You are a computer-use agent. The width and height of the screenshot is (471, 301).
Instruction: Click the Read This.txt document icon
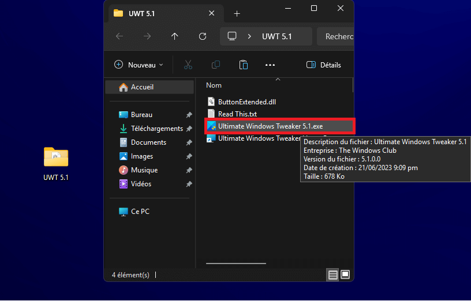pos(211,114)
